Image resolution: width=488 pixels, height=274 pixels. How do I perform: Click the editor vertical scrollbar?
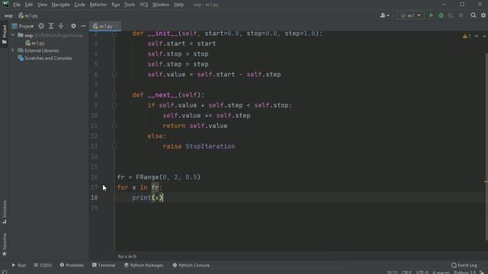coord(486,146)
